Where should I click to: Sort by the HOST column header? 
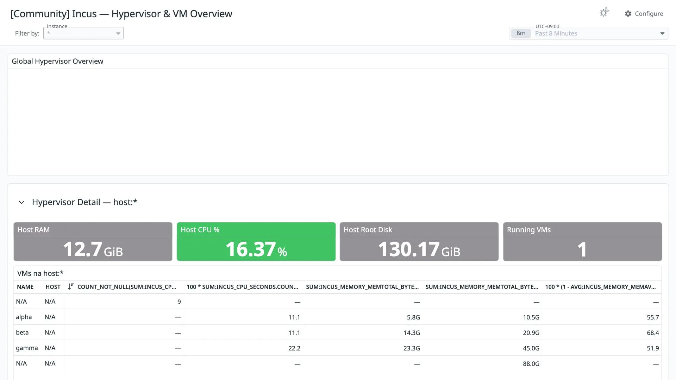click(53, 287)
